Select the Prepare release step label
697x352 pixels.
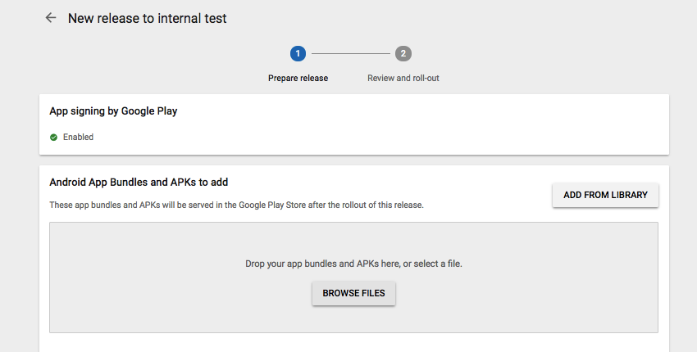coord(298,79)
